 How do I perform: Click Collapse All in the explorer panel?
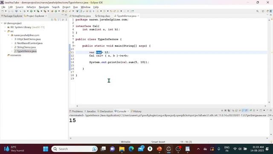tap(52, 20)
